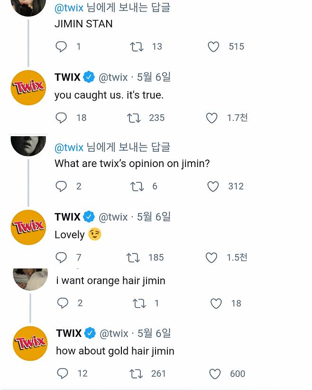312x390 pixels.
Task: Open TWIX's profile picture at the top tweet
Action: tap(28, 87)
